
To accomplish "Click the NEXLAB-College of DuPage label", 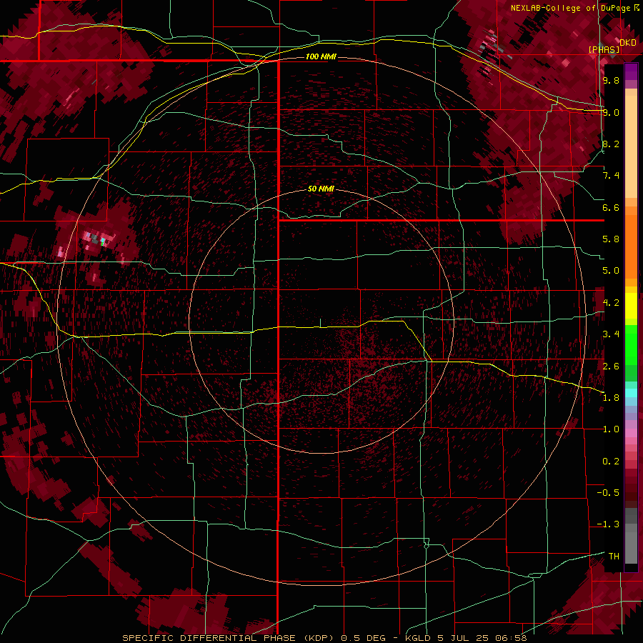I will [x=570, y=8].
